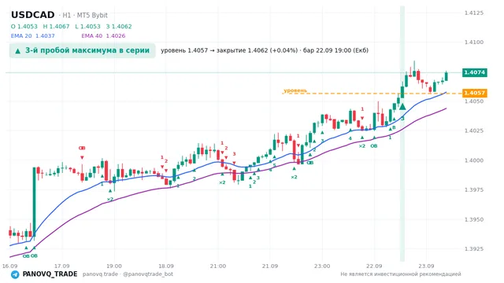Click the 19:00 time axis label
This screenshot has width=504, height=283.
coord(114,266)
